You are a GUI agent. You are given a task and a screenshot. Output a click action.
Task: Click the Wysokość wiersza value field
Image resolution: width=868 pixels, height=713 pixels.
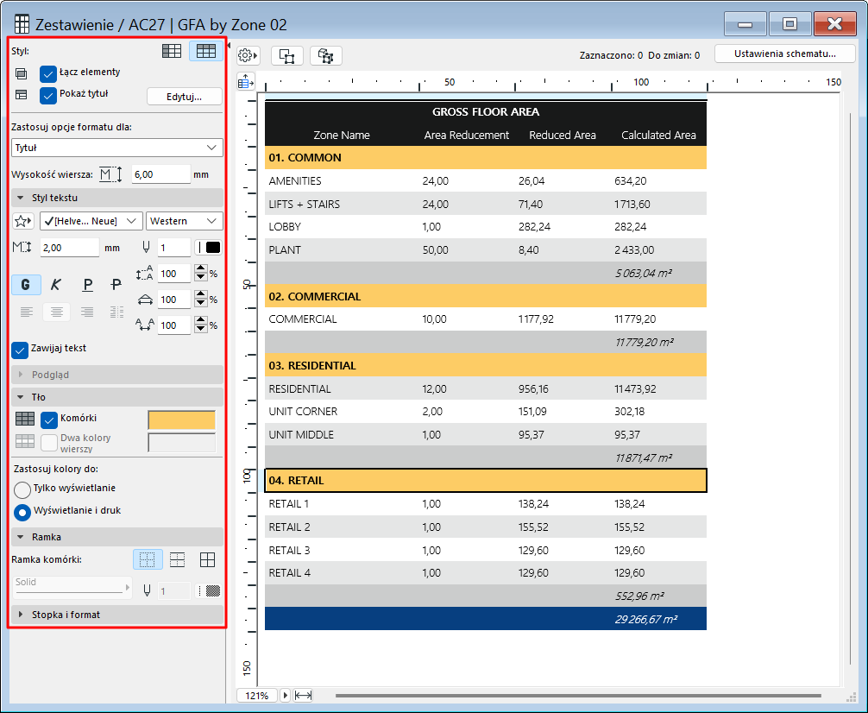click(x=160, y=174)
